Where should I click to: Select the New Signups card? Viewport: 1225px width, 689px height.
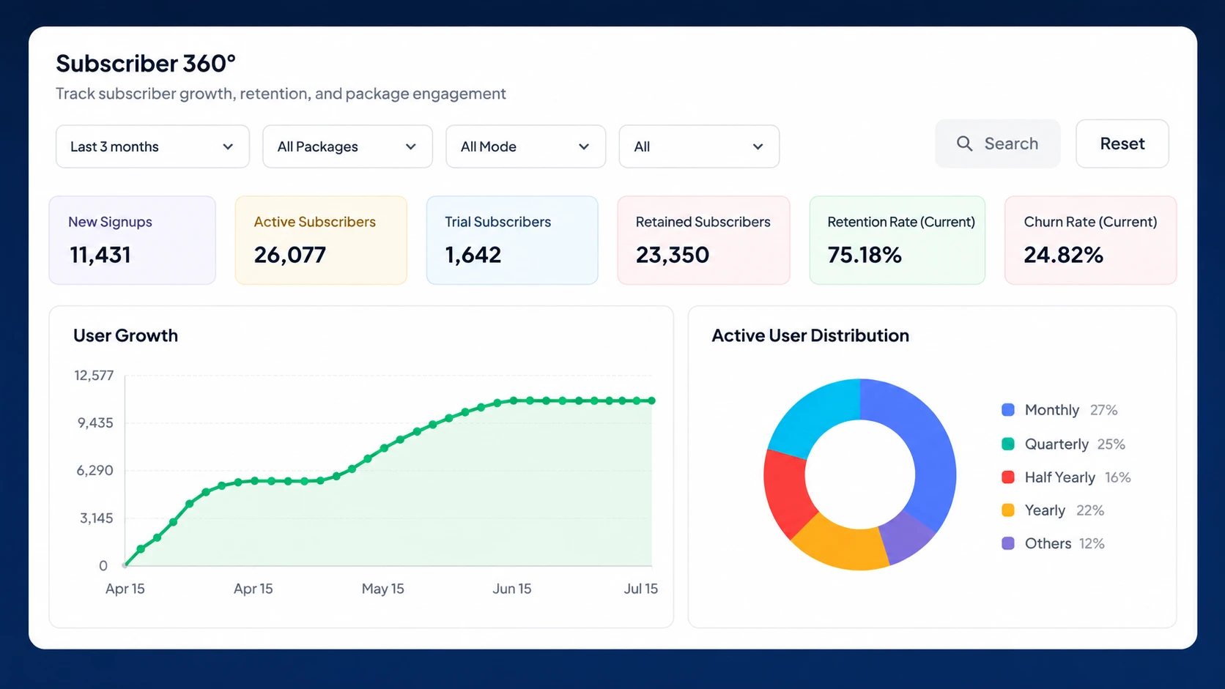click(x=133, y=240)
